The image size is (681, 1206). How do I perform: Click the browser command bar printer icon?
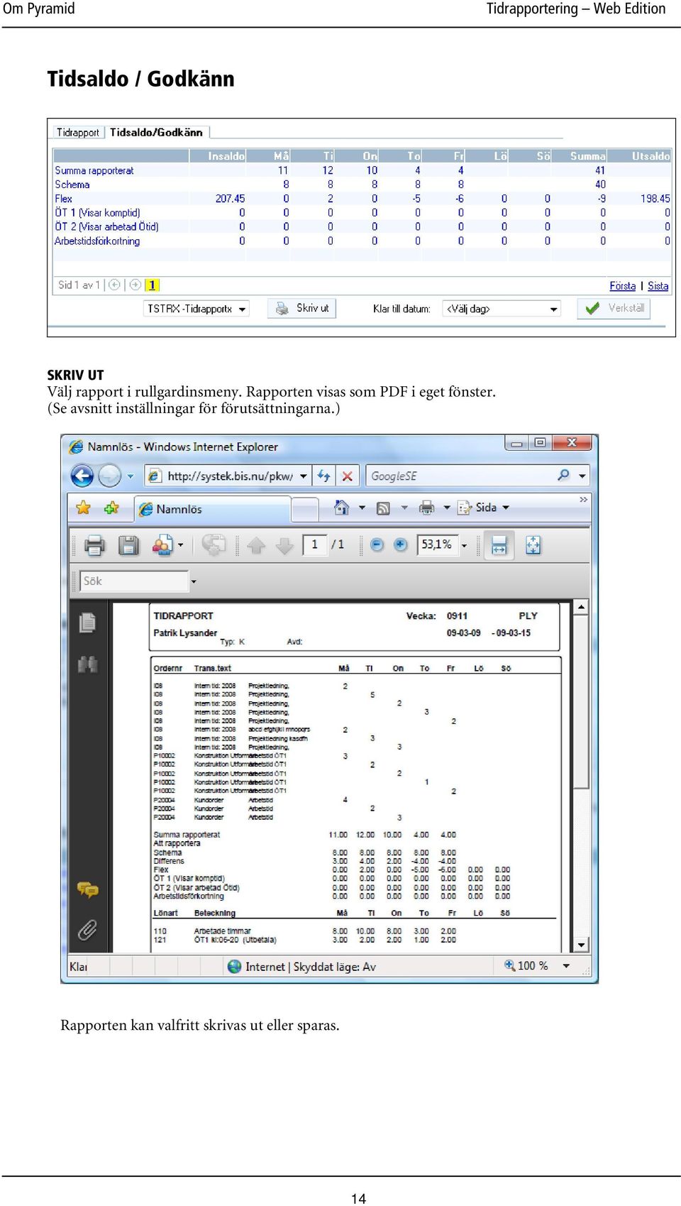(426, 508)
